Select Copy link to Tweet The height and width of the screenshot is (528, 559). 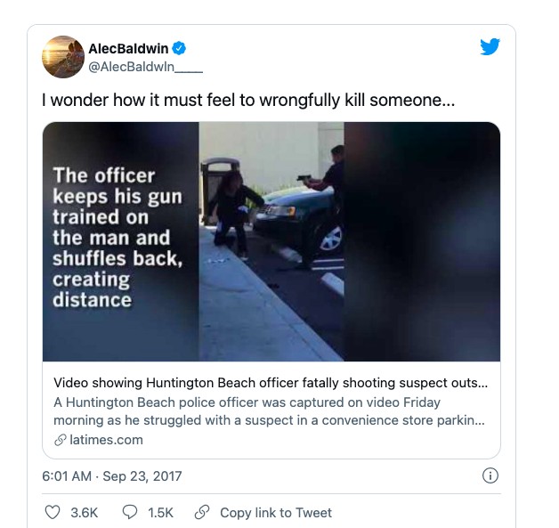pyautogui.click(x=275, y=512)
